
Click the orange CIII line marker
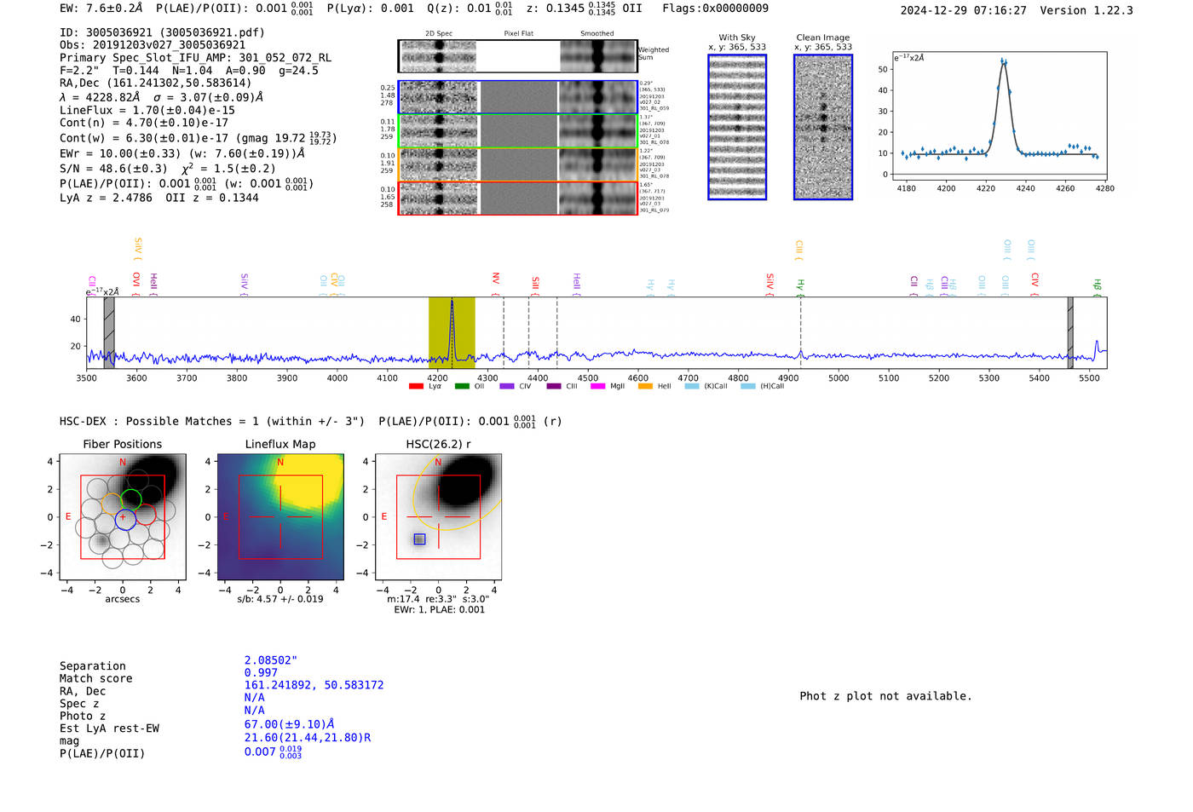(x=798, y=250)
